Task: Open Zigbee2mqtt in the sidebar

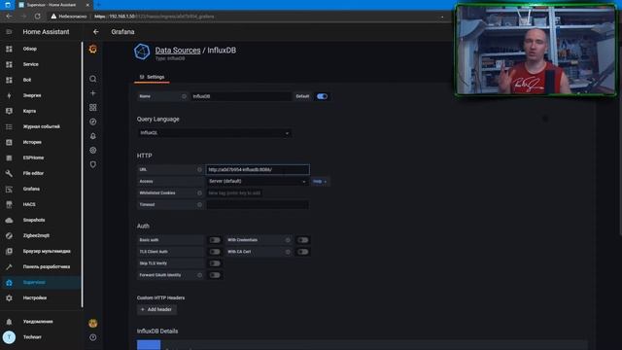Action: [41, 235]
